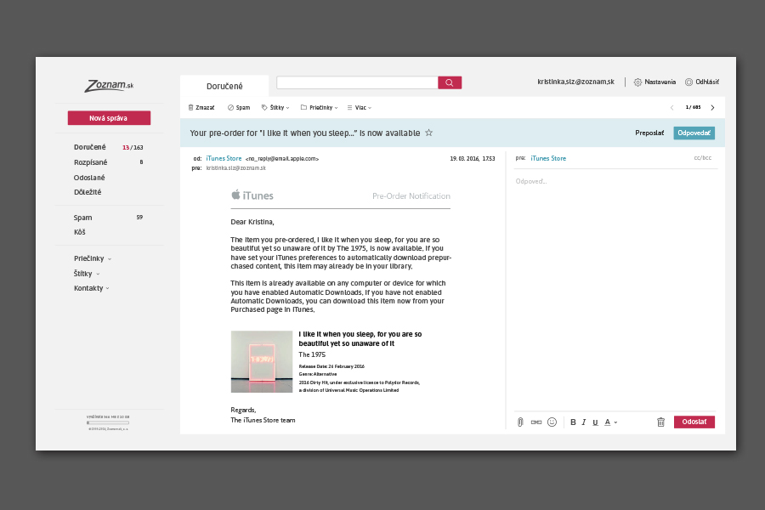Click the search magnifier button
This screenshot has width=765, height=510.
pyautogui.click(x=450, y=82)
